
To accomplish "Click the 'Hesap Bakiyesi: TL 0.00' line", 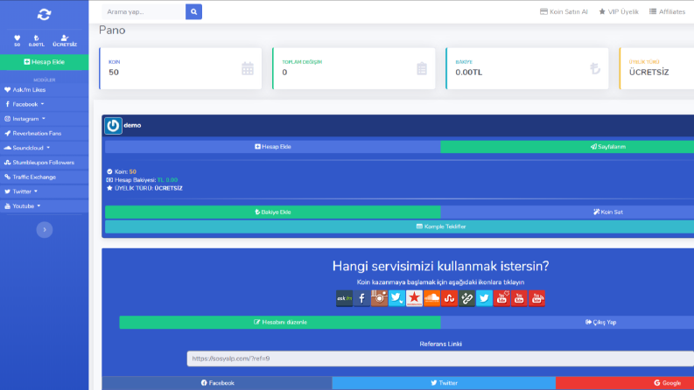I will [142, 180].
